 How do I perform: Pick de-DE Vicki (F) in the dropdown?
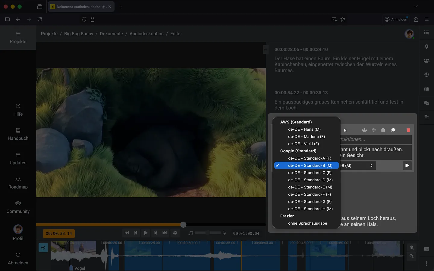(x=303, y=144)
